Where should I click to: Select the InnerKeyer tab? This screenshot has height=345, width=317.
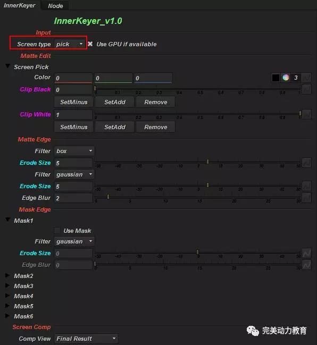tap(20, 5)
